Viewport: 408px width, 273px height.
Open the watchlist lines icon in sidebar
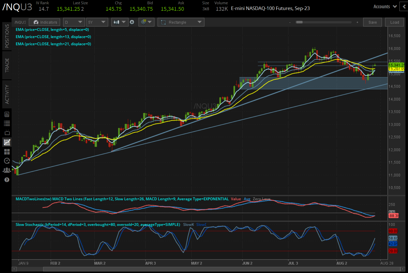tap(7, 123)
